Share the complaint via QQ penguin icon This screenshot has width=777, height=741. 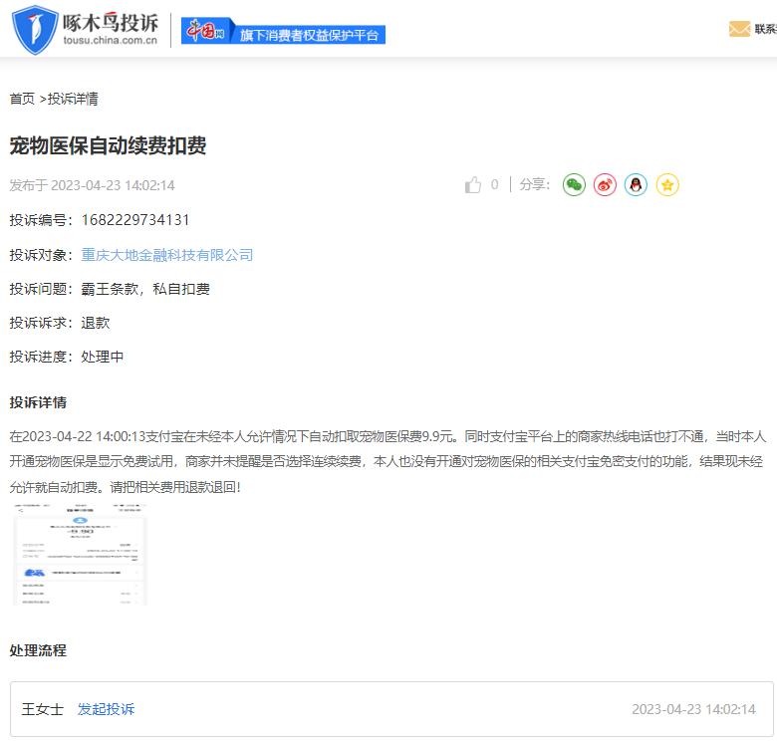(636, 185)
